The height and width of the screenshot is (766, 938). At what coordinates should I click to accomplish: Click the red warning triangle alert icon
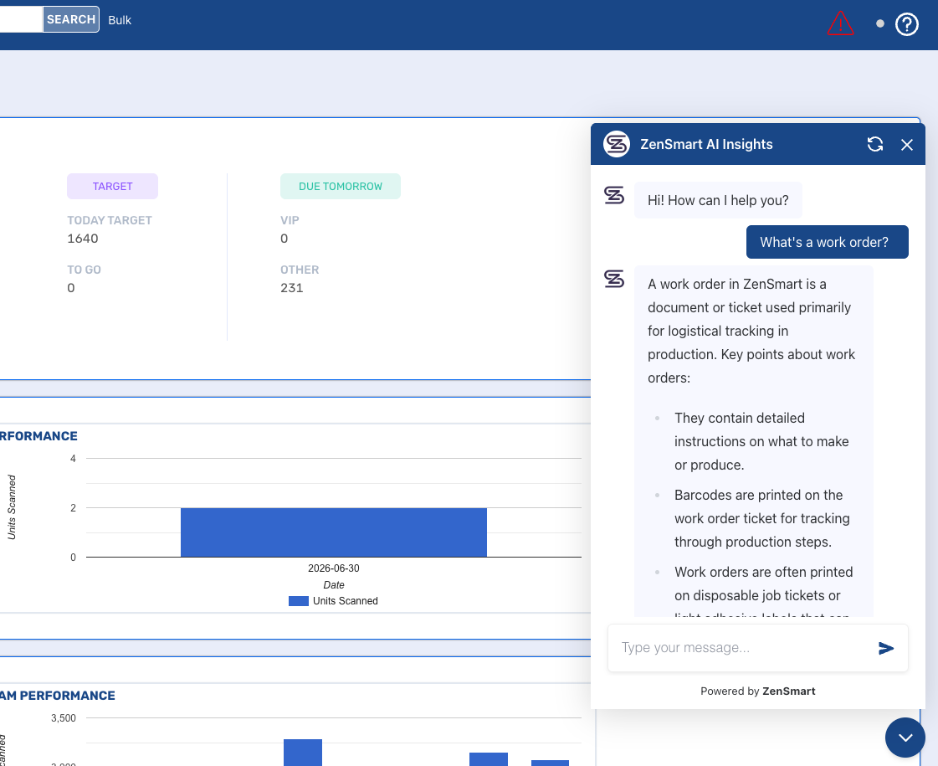click(840, 23)
